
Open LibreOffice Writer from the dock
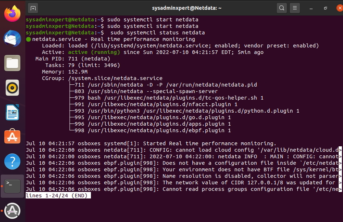(12, 112)
